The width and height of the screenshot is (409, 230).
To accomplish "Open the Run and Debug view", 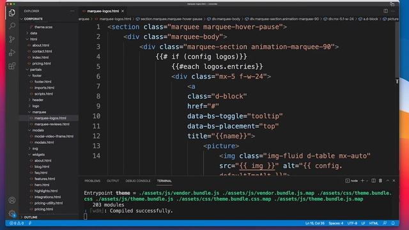I will coord(12,52).
